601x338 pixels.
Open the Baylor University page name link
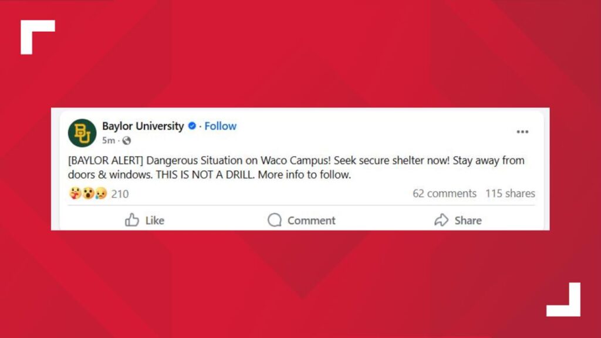[x=143, y=126]
